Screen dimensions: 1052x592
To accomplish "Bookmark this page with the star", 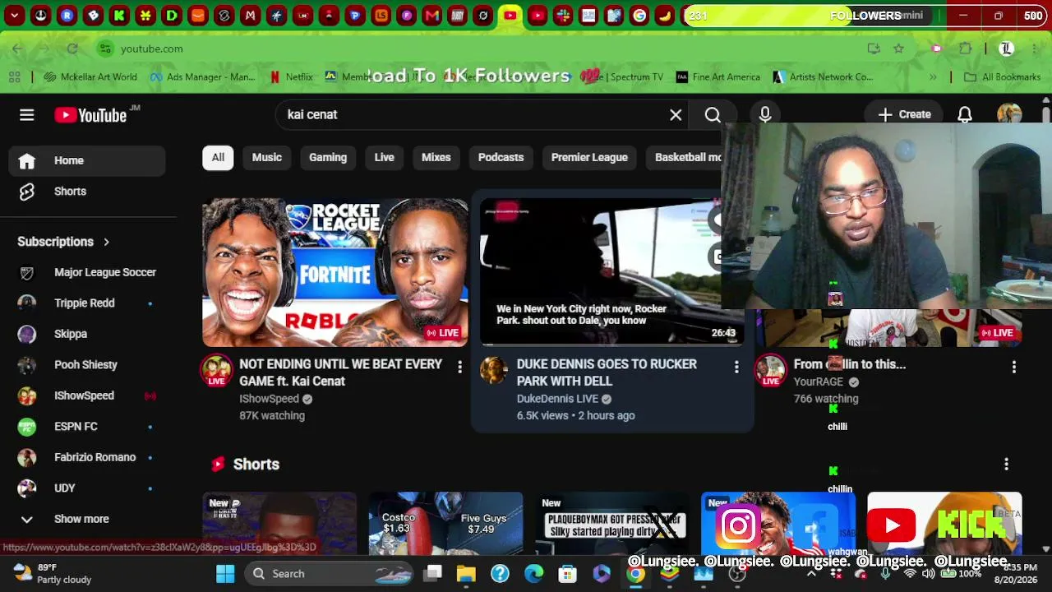I will coord(898,49).
